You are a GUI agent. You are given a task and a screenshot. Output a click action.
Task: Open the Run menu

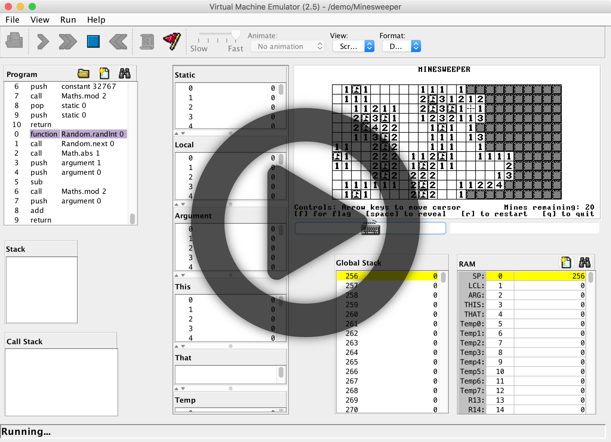(68, 20)
